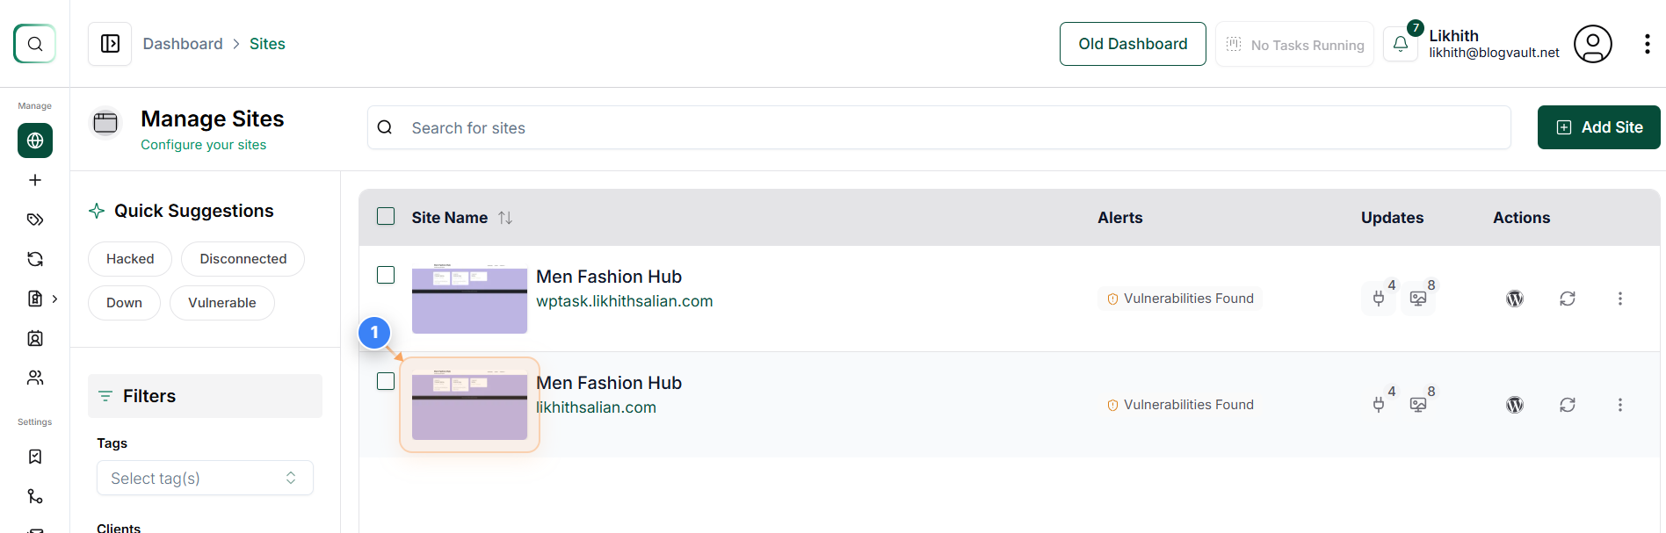Open thumbnail of wptask.likhithsalian.com site
Screen dimensions: 1666x533
pyautogui.click(x=469, y=299)
